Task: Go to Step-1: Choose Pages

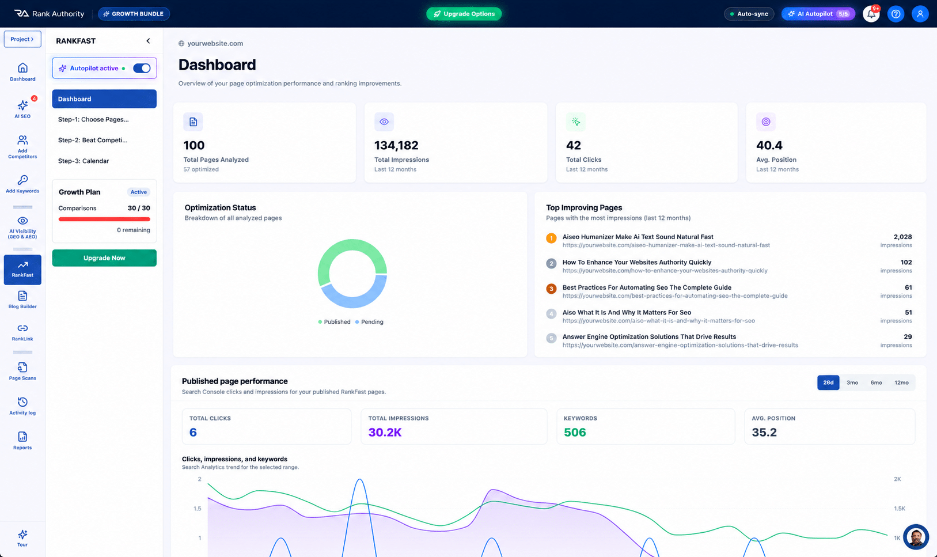Action: click(104, 120)
